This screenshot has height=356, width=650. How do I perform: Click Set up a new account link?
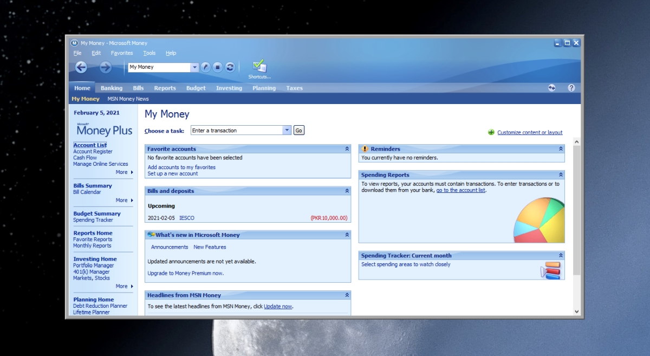pyautogui.click(x=173, y=174)
